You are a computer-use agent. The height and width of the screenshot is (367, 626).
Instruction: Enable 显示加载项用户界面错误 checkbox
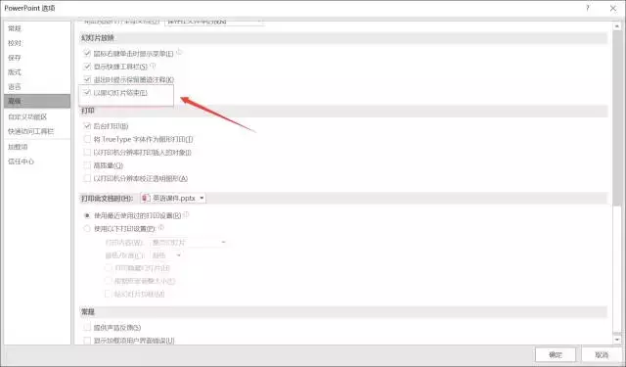[87, 341]
